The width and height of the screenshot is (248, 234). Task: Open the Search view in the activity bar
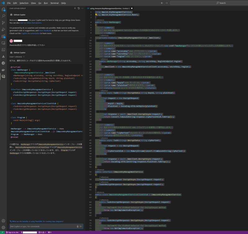tap(3, 16)
